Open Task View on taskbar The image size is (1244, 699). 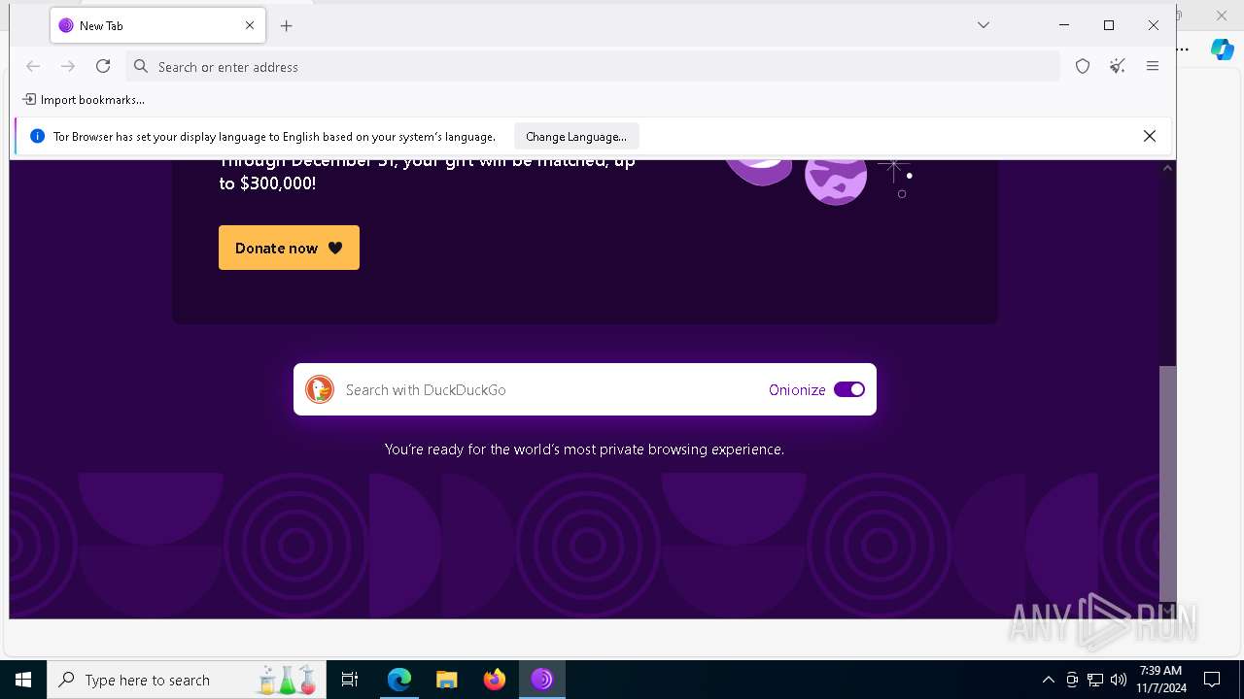pyautogui.click(x=350, y=680)
